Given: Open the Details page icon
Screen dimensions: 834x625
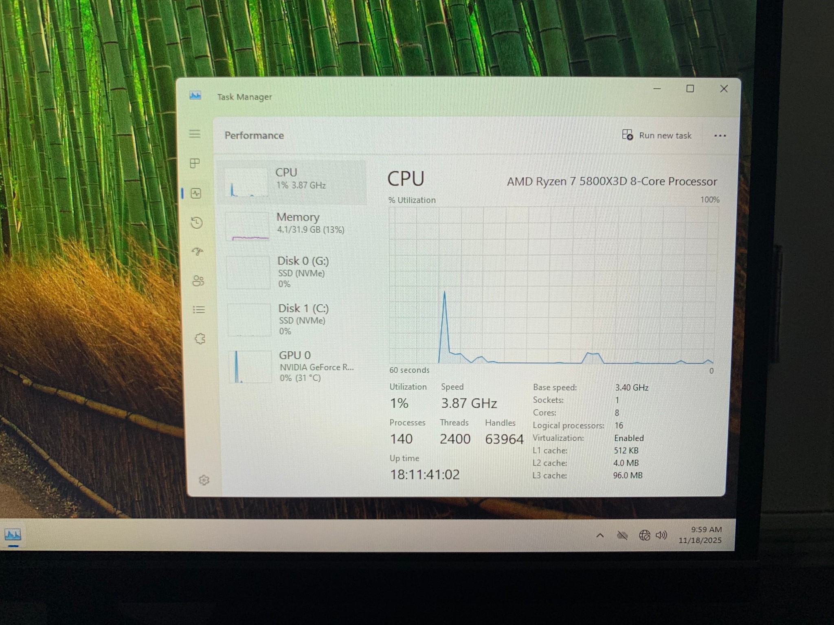Looking at the screenshot, I should pos(198,310).
